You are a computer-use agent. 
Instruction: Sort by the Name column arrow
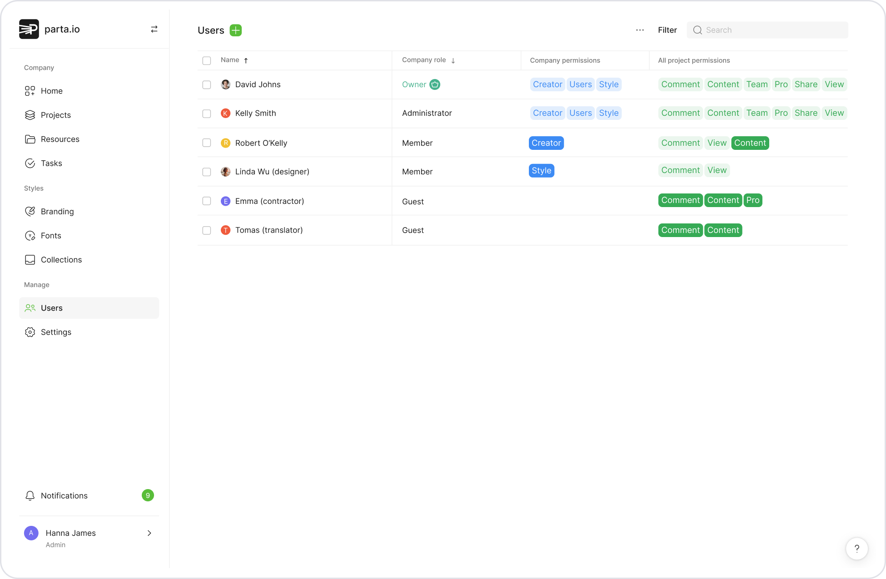[246, 60]
